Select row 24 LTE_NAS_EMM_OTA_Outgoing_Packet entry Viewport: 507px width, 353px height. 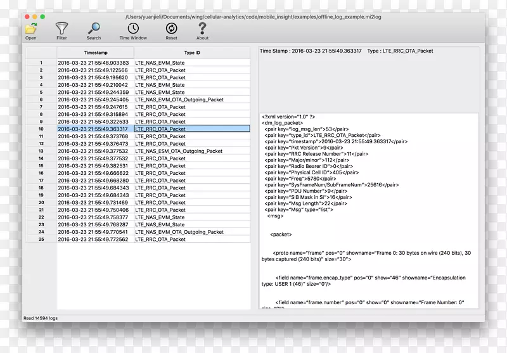point(179,232)
